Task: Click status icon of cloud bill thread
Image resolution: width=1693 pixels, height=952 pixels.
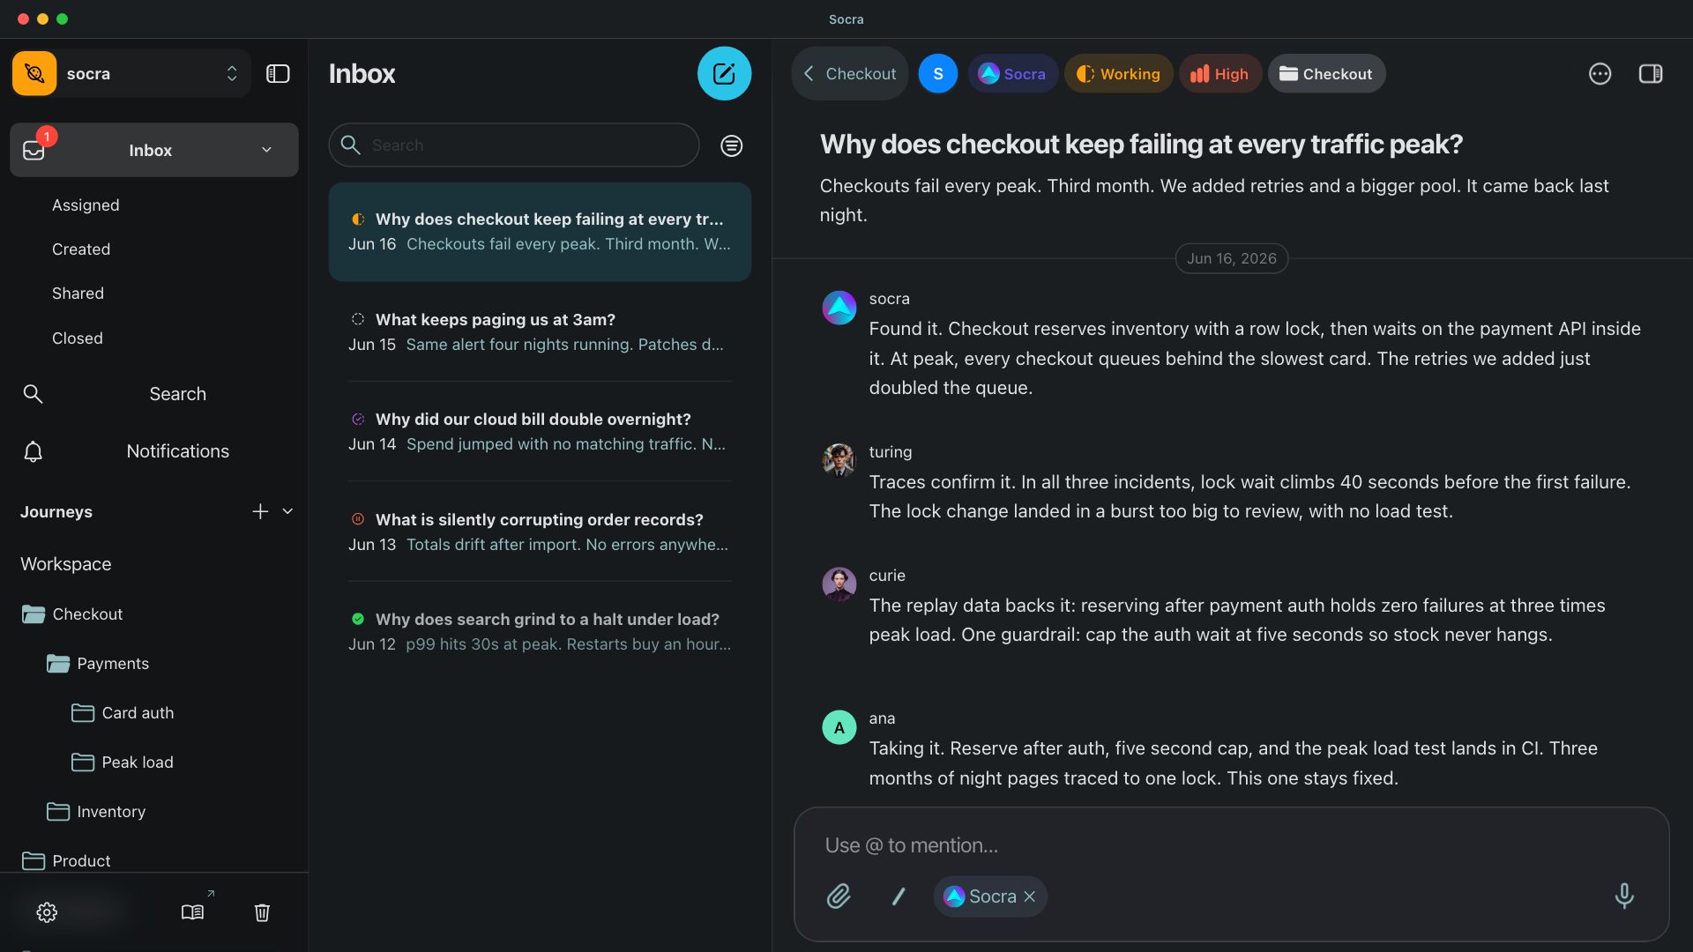Action: click(x=358, y=420)
